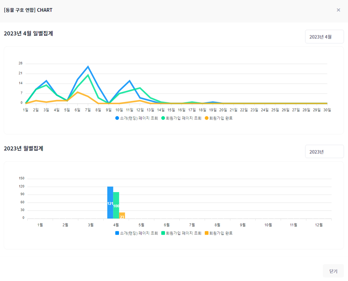Click the orange line peak at 6일
This screenshot has width=348, height=281.
pyautogui.click(x=77, y=92)
